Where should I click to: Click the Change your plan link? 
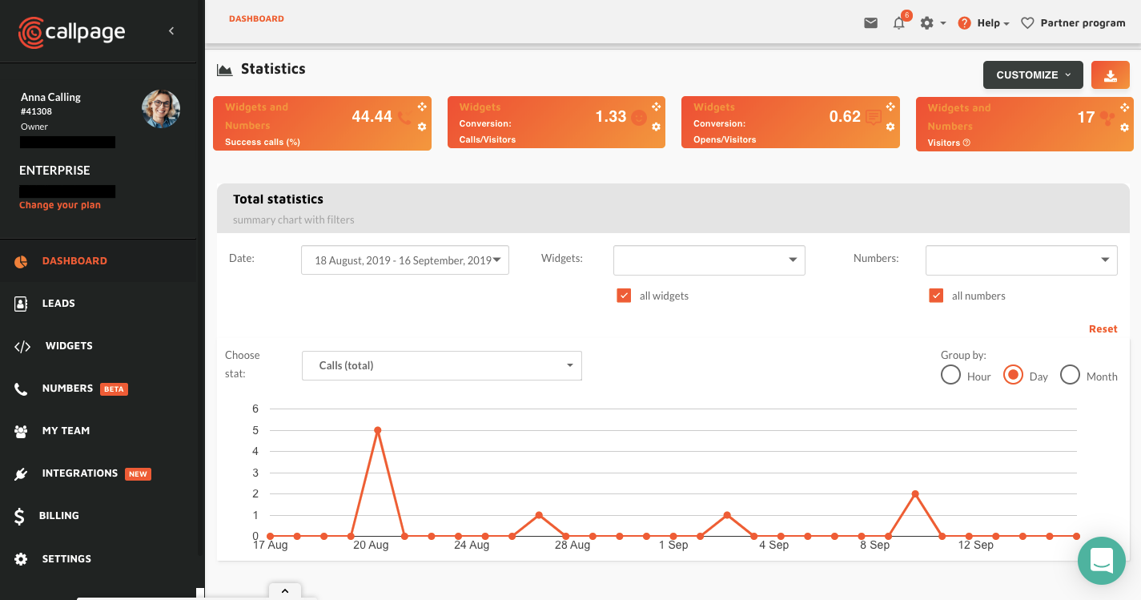click(60, 205)
